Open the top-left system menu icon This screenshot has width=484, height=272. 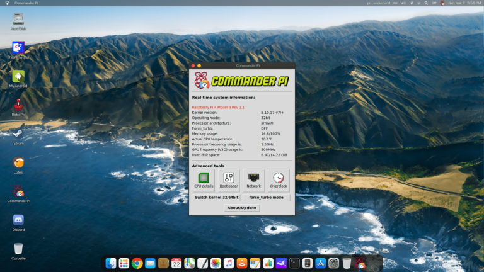[7, 3]
